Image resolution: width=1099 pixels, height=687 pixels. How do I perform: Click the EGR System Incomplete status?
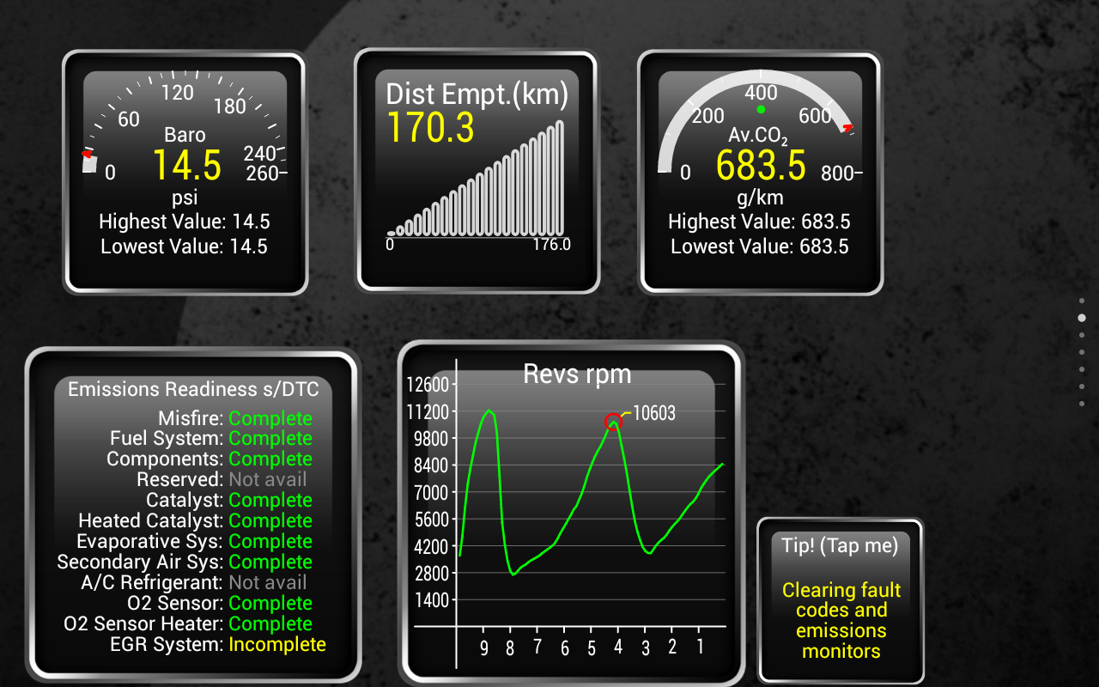click(x=276, y=645)
